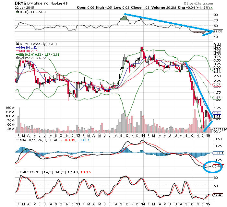Viewport: 227px width, 207px height.
Task: Click the Open 0.95 value
Action: (x=86, y=8)
